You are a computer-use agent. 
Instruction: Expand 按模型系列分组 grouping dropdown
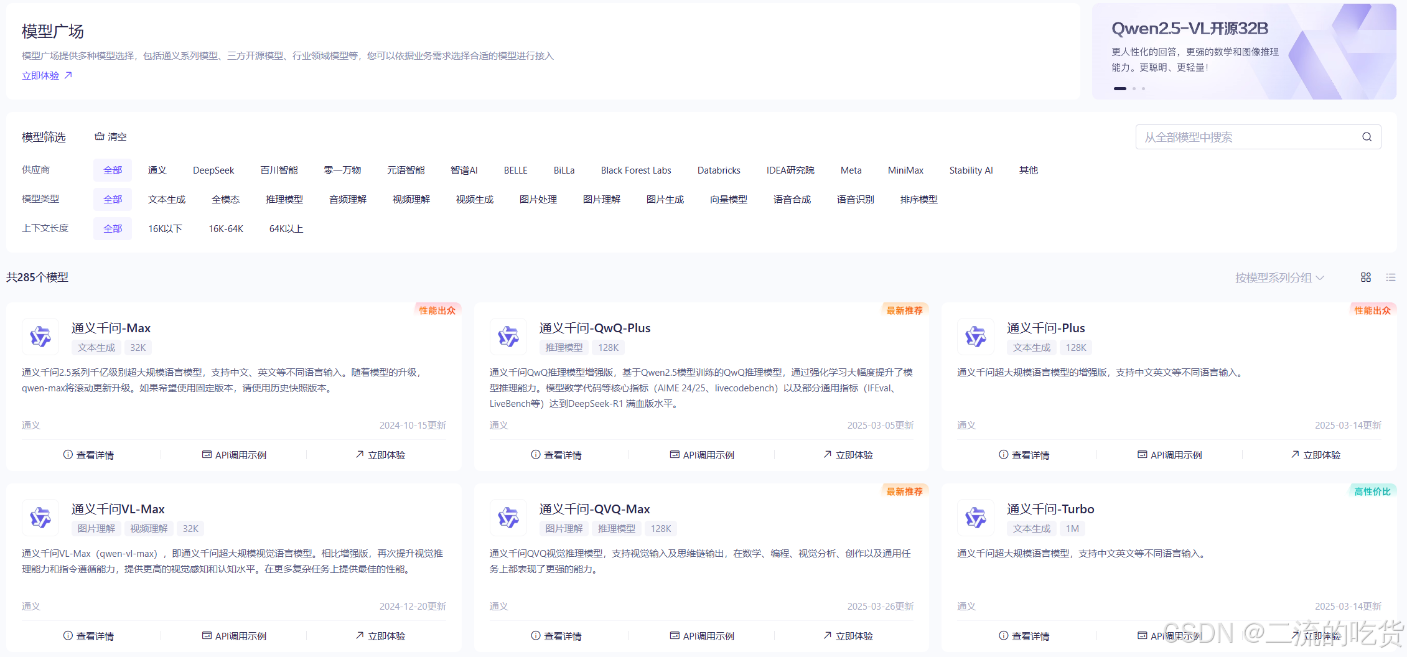click(x=1279, y=277)
